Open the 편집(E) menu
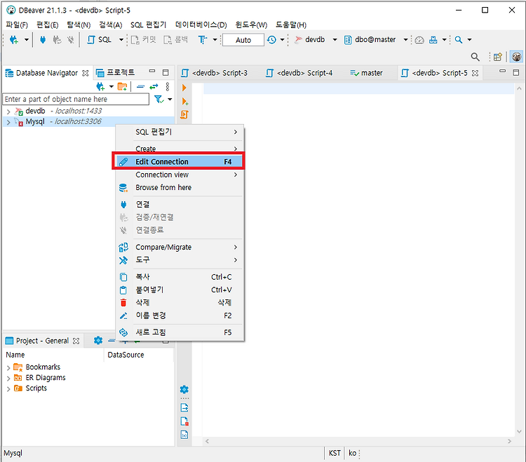Viewport: 526px width, 462px height. coord(47,25)
